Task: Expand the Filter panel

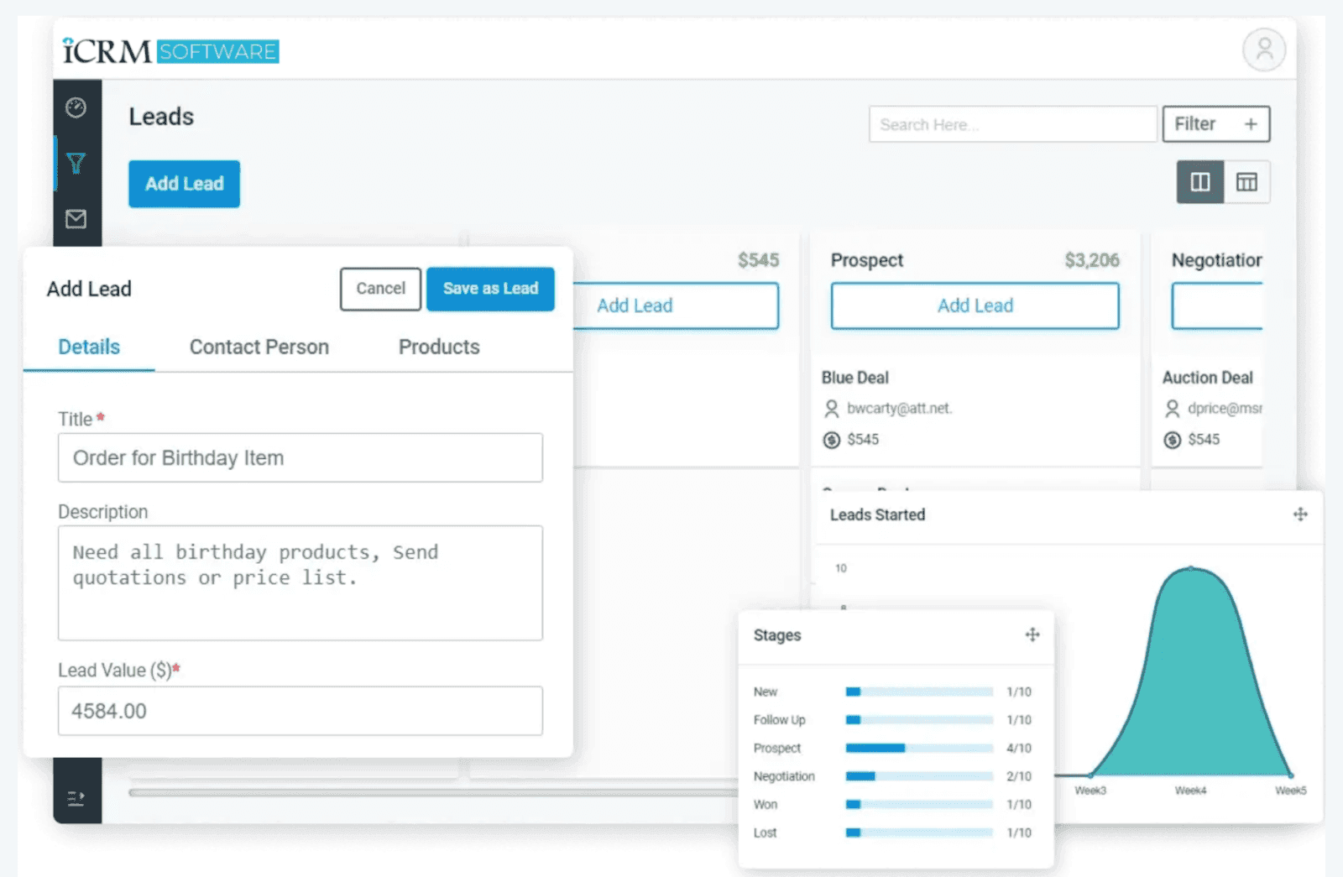Action: pos(1194,123)
